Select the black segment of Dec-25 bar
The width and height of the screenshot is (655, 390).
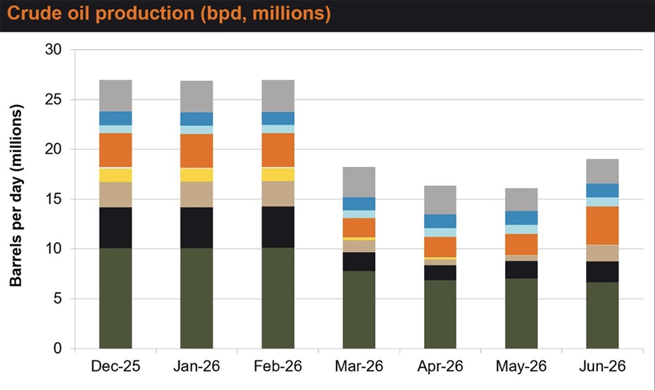116,228
